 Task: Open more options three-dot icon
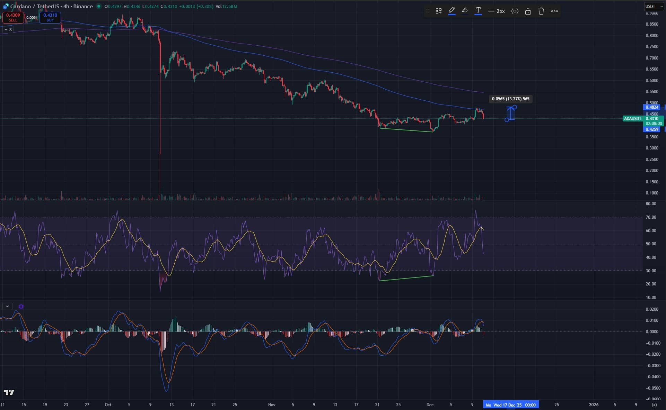click(554, 11)
